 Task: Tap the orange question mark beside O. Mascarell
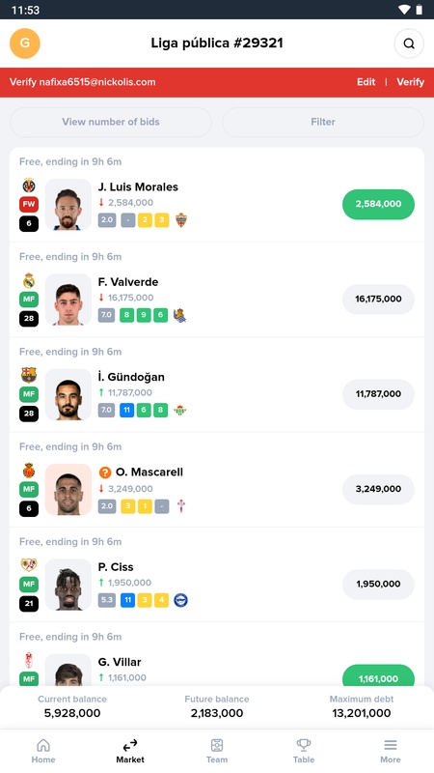pos(105,472)
